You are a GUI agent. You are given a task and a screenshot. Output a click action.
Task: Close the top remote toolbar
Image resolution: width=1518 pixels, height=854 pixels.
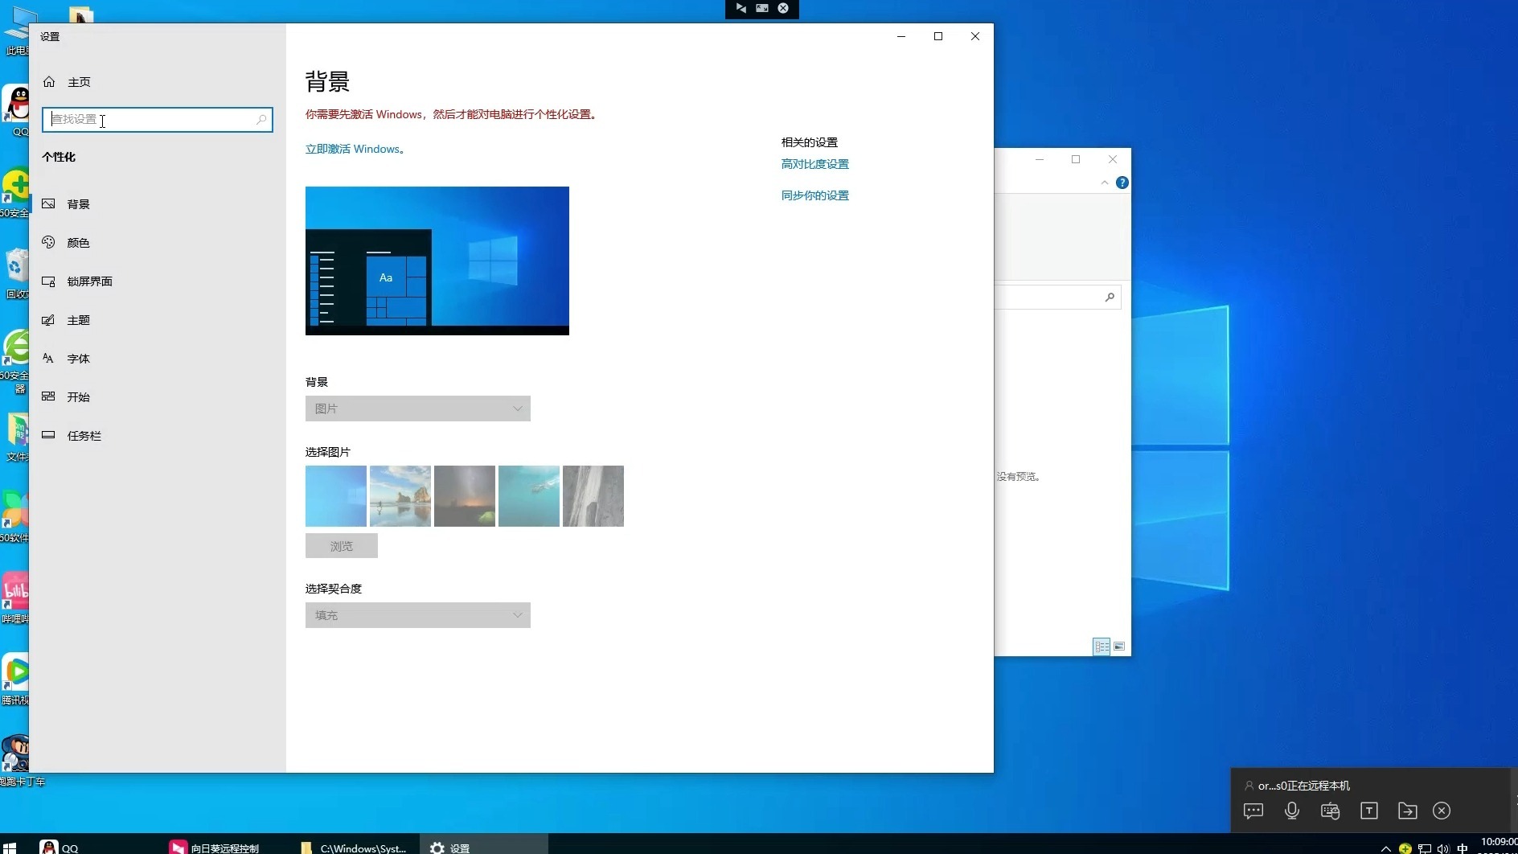(x=783, y=8)
